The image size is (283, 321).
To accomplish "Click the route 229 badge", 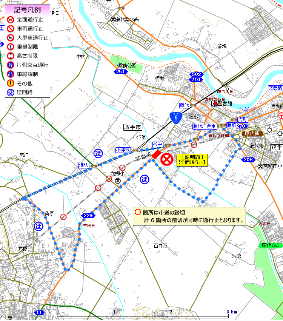I will tap(88, 216).
